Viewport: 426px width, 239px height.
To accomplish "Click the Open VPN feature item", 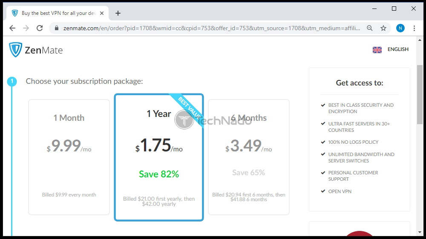I will (x=340, y=191).
